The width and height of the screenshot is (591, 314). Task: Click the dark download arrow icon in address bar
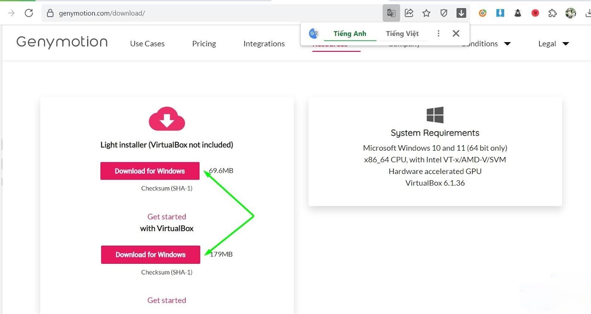click(461, 13)
